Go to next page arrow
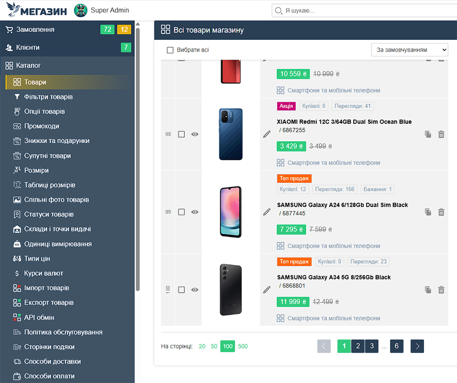The width and height of the screenshot is (457, 383). point(417,346)
